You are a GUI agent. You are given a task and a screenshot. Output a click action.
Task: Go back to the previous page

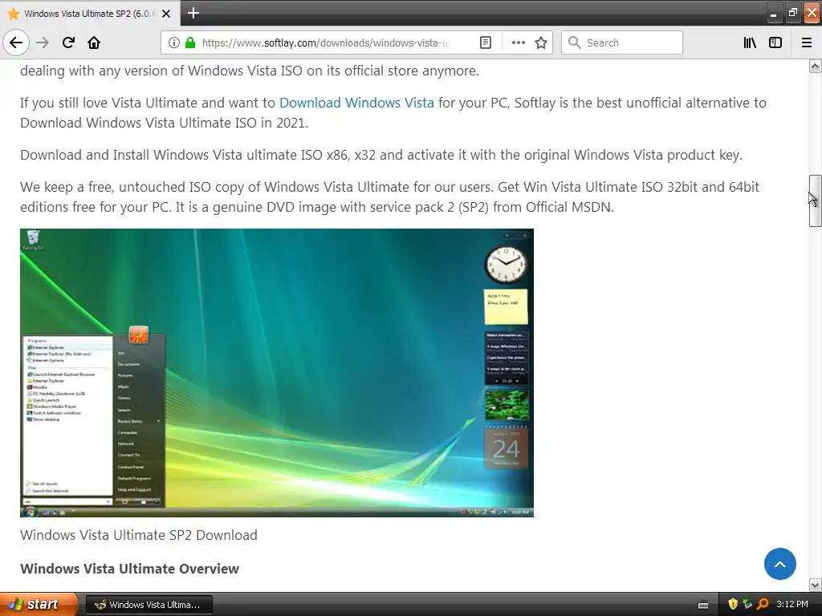16,43
